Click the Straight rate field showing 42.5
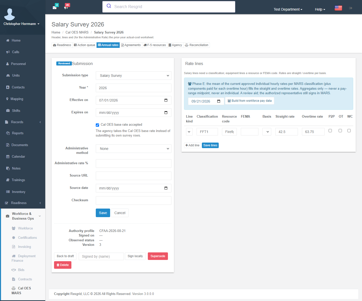 pyautogui.click(x=287, y=132)
